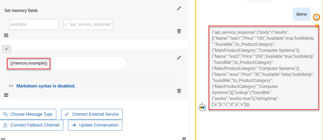This screenshot has height=140, width=323.
Task: Delete the {{memory.example}} message block
Action: coord(179,91)
